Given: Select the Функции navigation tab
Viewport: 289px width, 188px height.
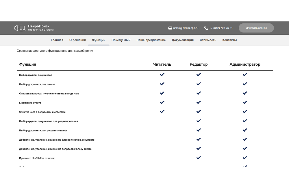Looking at the screenshot, I should pyautogui.click(x=99, y=40).
